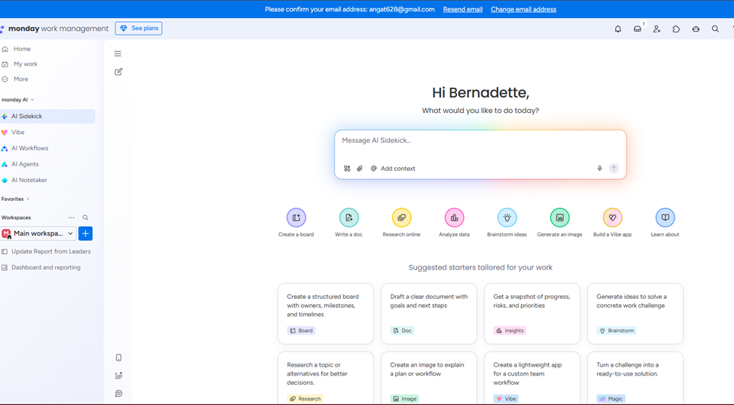Click the Brainstorm ideas icon
The image size is (734, 405).
[507, 218]
